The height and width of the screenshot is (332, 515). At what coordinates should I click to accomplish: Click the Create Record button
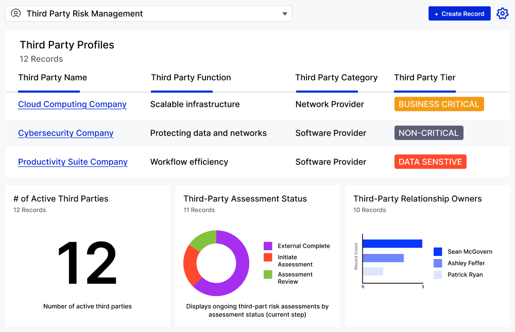click(x=459, y=14)
